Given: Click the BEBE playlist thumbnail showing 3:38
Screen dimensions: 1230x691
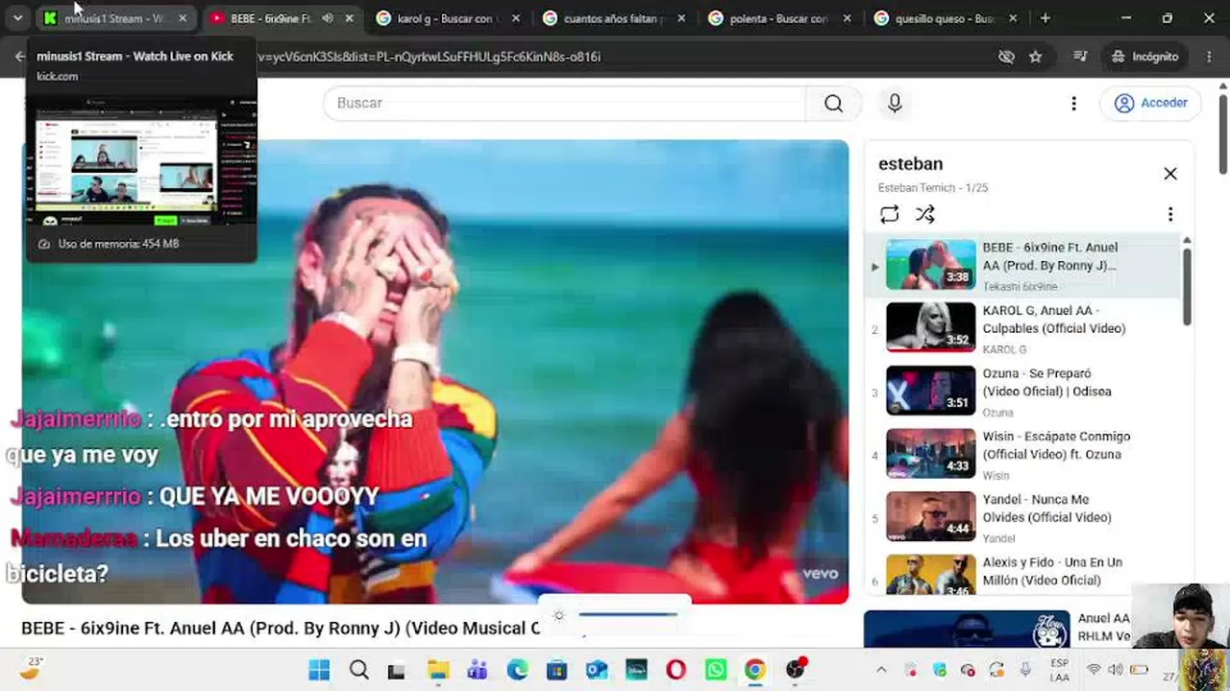Looking at the screenshot, I should 930,264.
